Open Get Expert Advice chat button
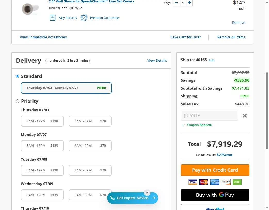 point(133,198)
